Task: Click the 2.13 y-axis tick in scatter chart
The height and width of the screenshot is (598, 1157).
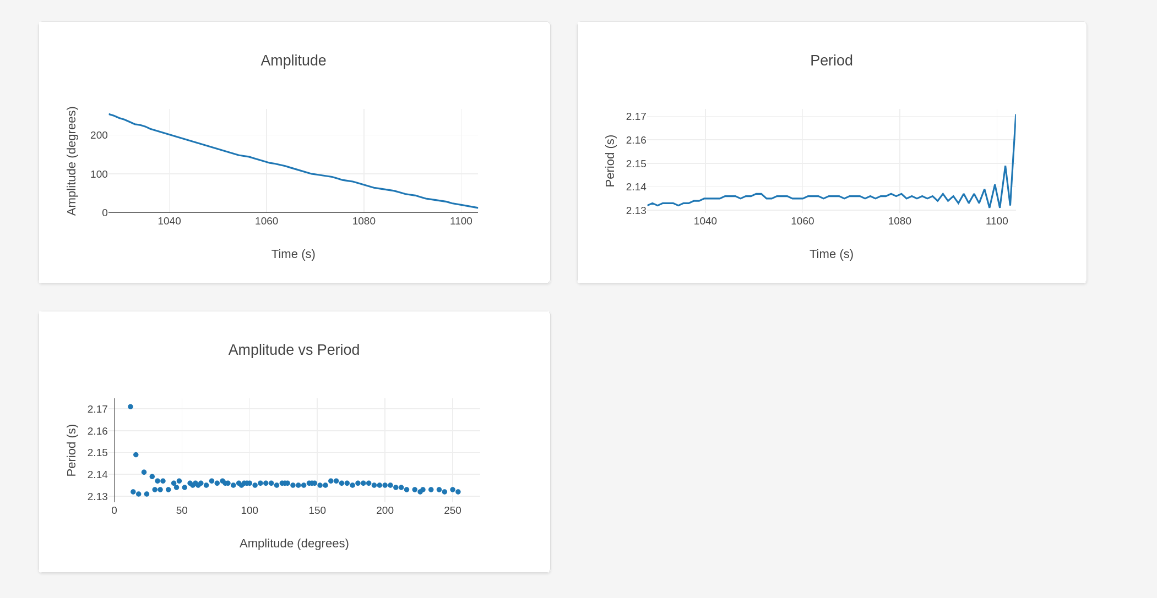Action: tap(97, 497)
